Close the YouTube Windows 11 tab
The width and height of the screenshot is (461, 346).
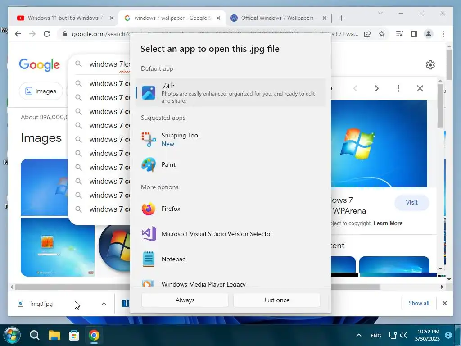coord(112,18)
